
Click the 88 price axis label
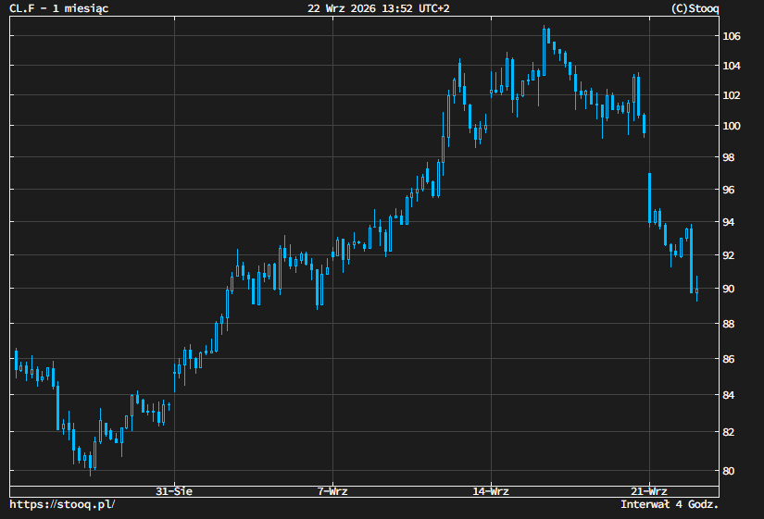click(729, 324)
